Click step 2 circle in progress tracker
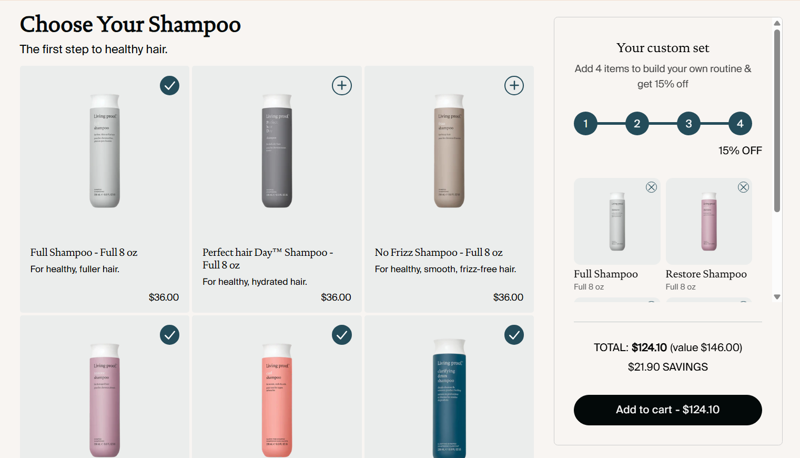800x458 pixels. coord(637,124)
